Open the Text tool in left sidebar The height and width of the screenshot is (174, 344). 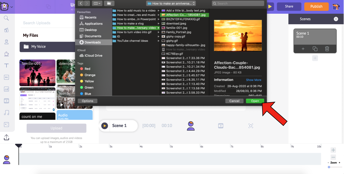point(6,65)
